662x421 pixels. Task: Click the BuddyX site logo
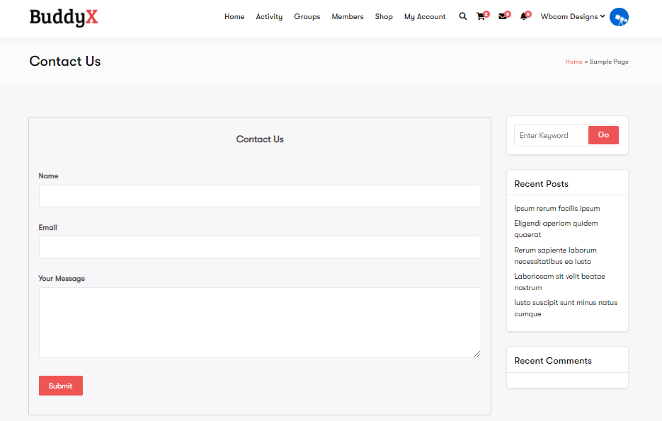[x=64, y=18]
